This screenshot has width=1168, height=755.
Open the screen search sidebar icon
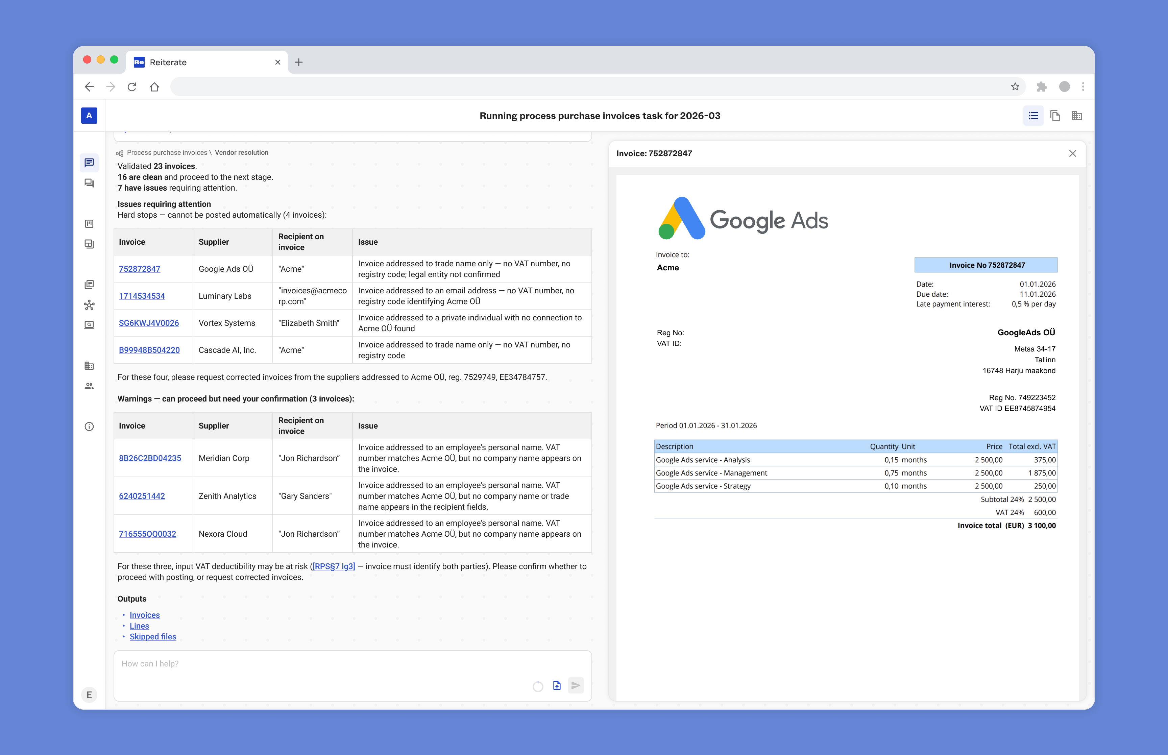click(x=89, y=325)
